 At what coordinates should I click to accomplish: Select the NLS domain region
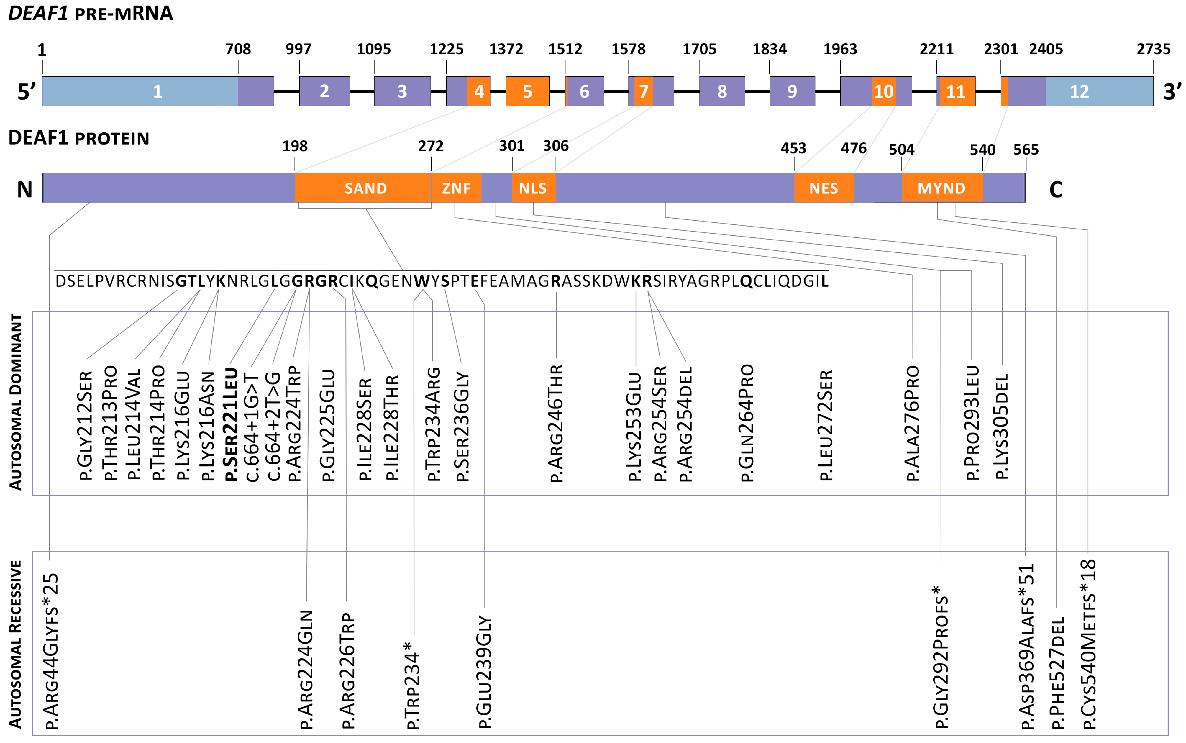[533, 188]
